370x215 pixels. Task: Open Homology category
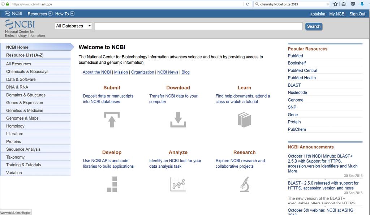[x=36, y=126]
